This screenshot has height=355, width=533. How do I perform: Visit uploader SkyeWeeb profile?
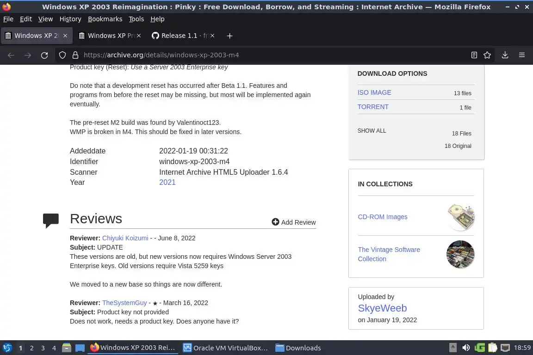click(382, 308)
